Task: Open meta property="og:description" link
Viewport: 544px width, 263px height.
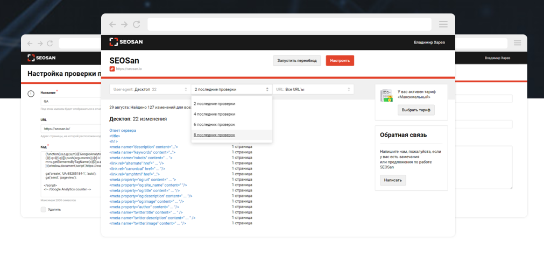Action: pos(151,196)
